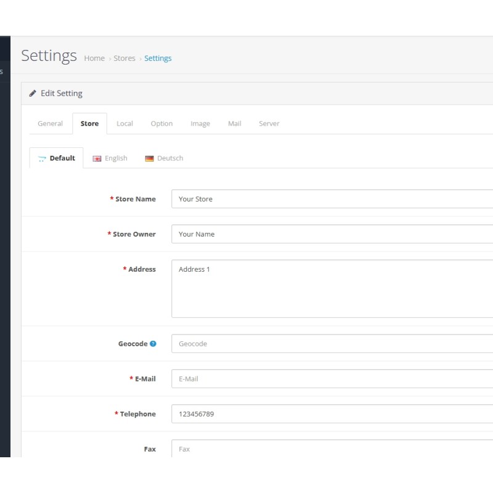Select the English language tab with UK flag
The width and height of the screenshot is (493, 493).
click(x=110, y=158)
